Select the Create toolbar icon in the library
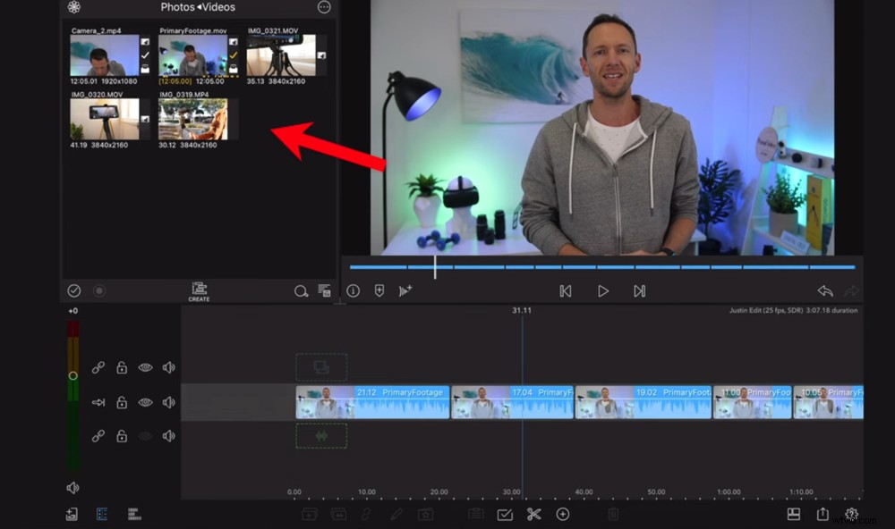 point(199,290)
